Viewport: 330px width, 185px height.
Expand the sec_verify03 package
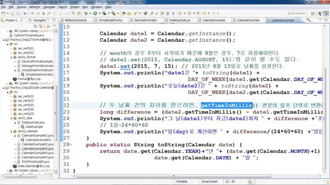click(11, 105)
